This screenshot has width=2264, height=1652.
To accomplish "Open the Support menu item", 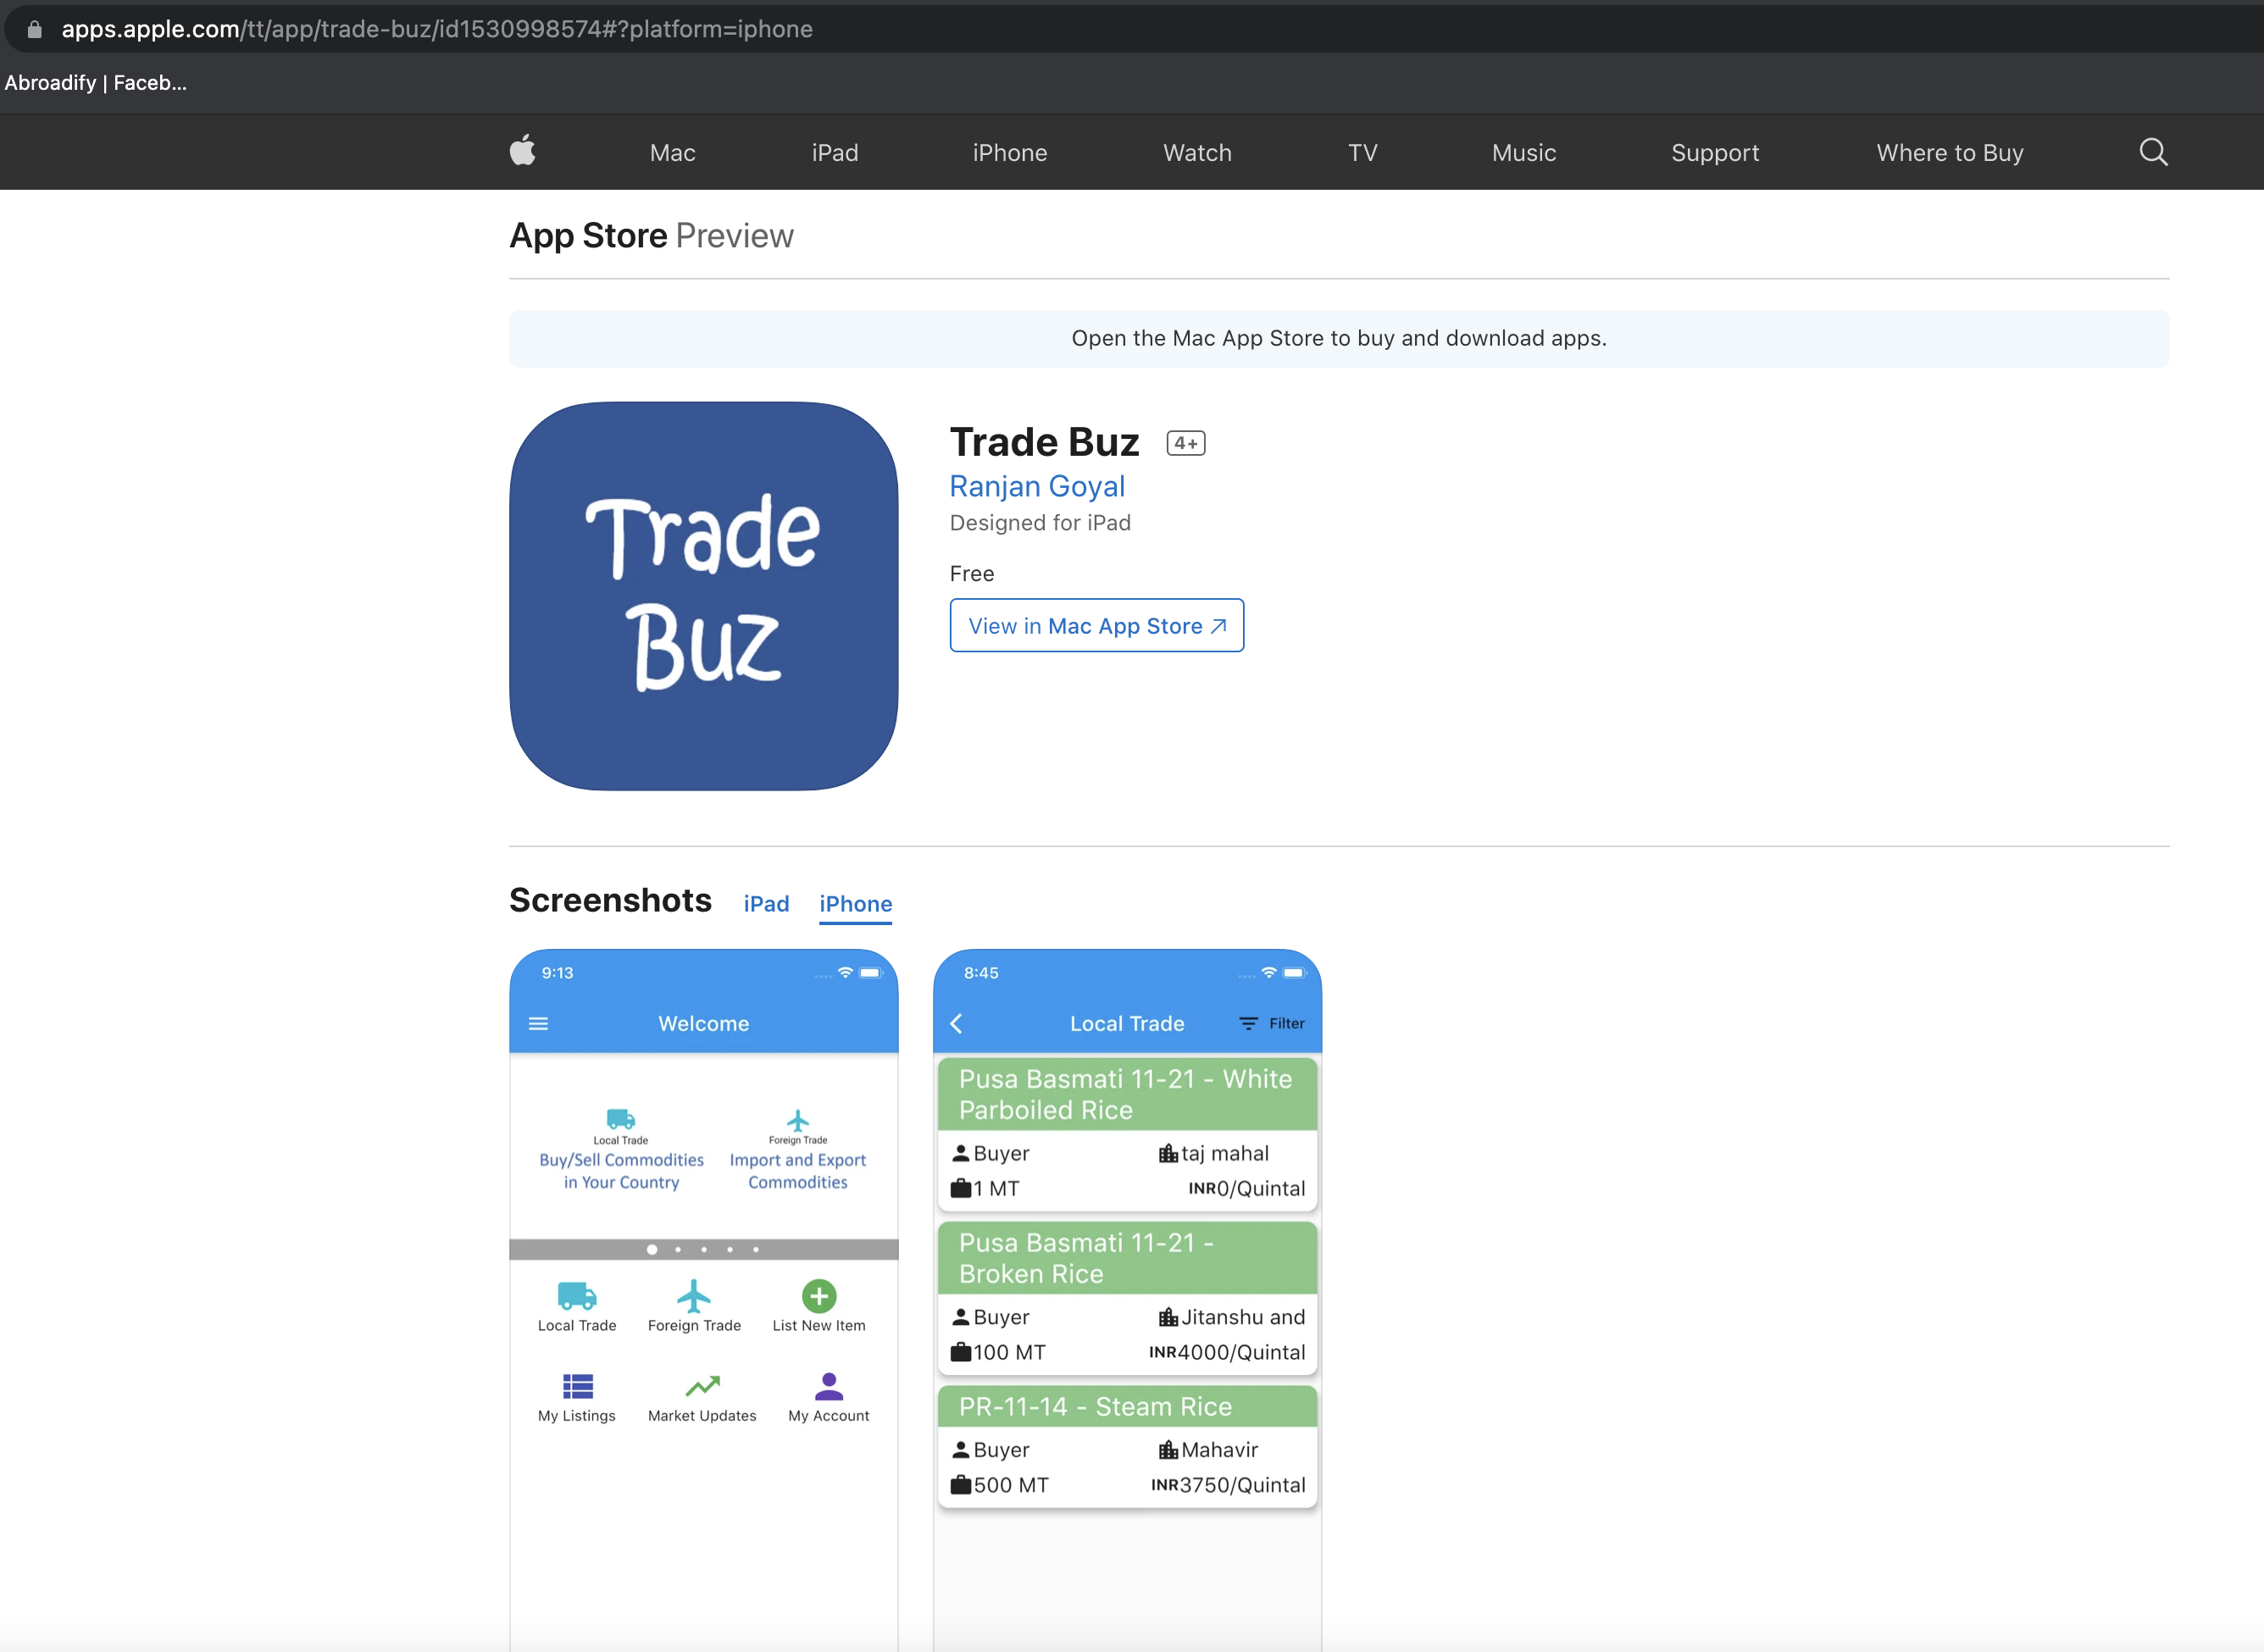I will [x=1714, y=153].
